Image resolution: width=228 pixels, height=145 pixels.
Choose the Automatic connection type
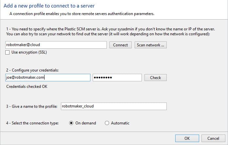pos(107,123)
